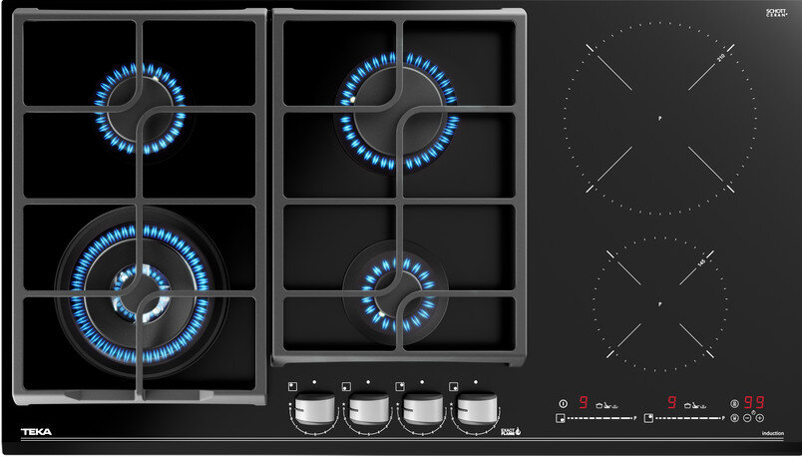Click burner position icon above fourth knob
Viewport: 802px width, 457px height.
point(454,385)
